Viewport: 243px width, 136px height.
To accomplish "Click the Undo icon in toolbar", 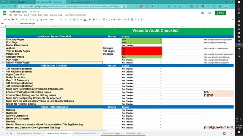I will click(6, 20).
